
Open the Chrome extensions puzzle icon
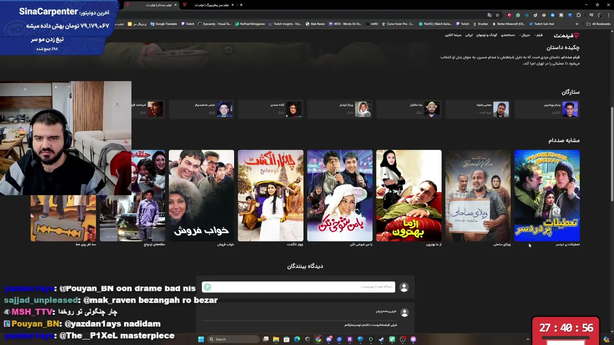point(579,15)
